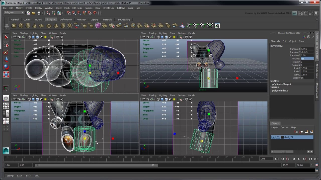
Task: Open the UV Texture Editor shelf icon
Action: click(217, 25)
